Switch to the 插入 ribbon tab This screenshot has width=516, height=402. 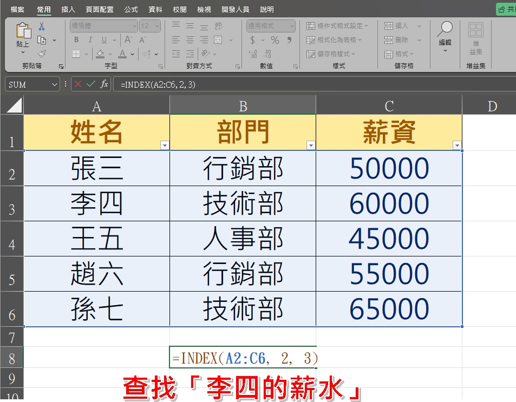tap(68, 10)
